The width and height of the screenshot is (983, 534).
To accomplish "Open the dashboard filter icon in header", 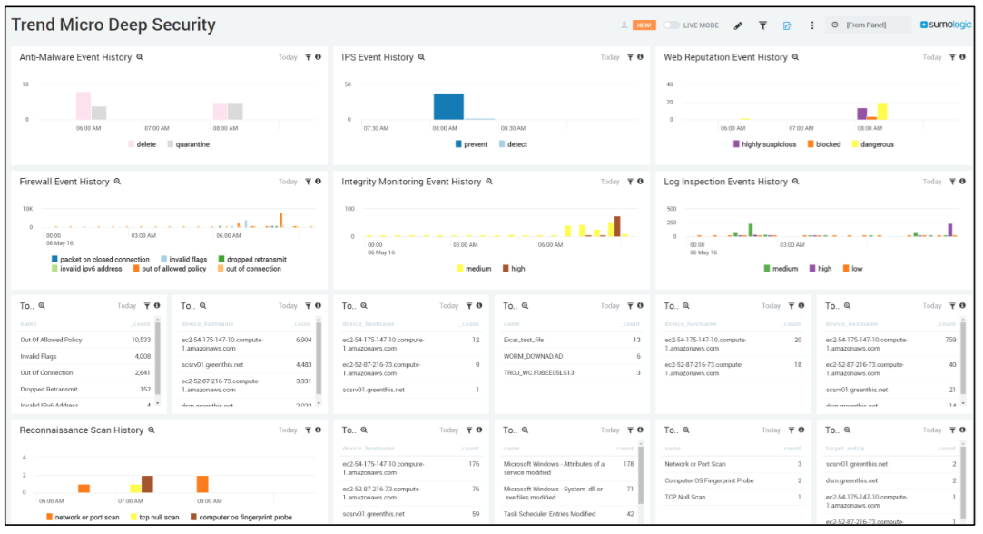I will coord(762,25).
